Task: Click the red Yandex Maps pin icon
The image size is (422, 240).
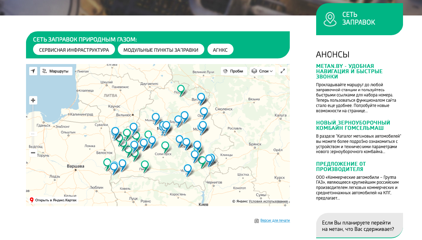Action: coord(32,200)
